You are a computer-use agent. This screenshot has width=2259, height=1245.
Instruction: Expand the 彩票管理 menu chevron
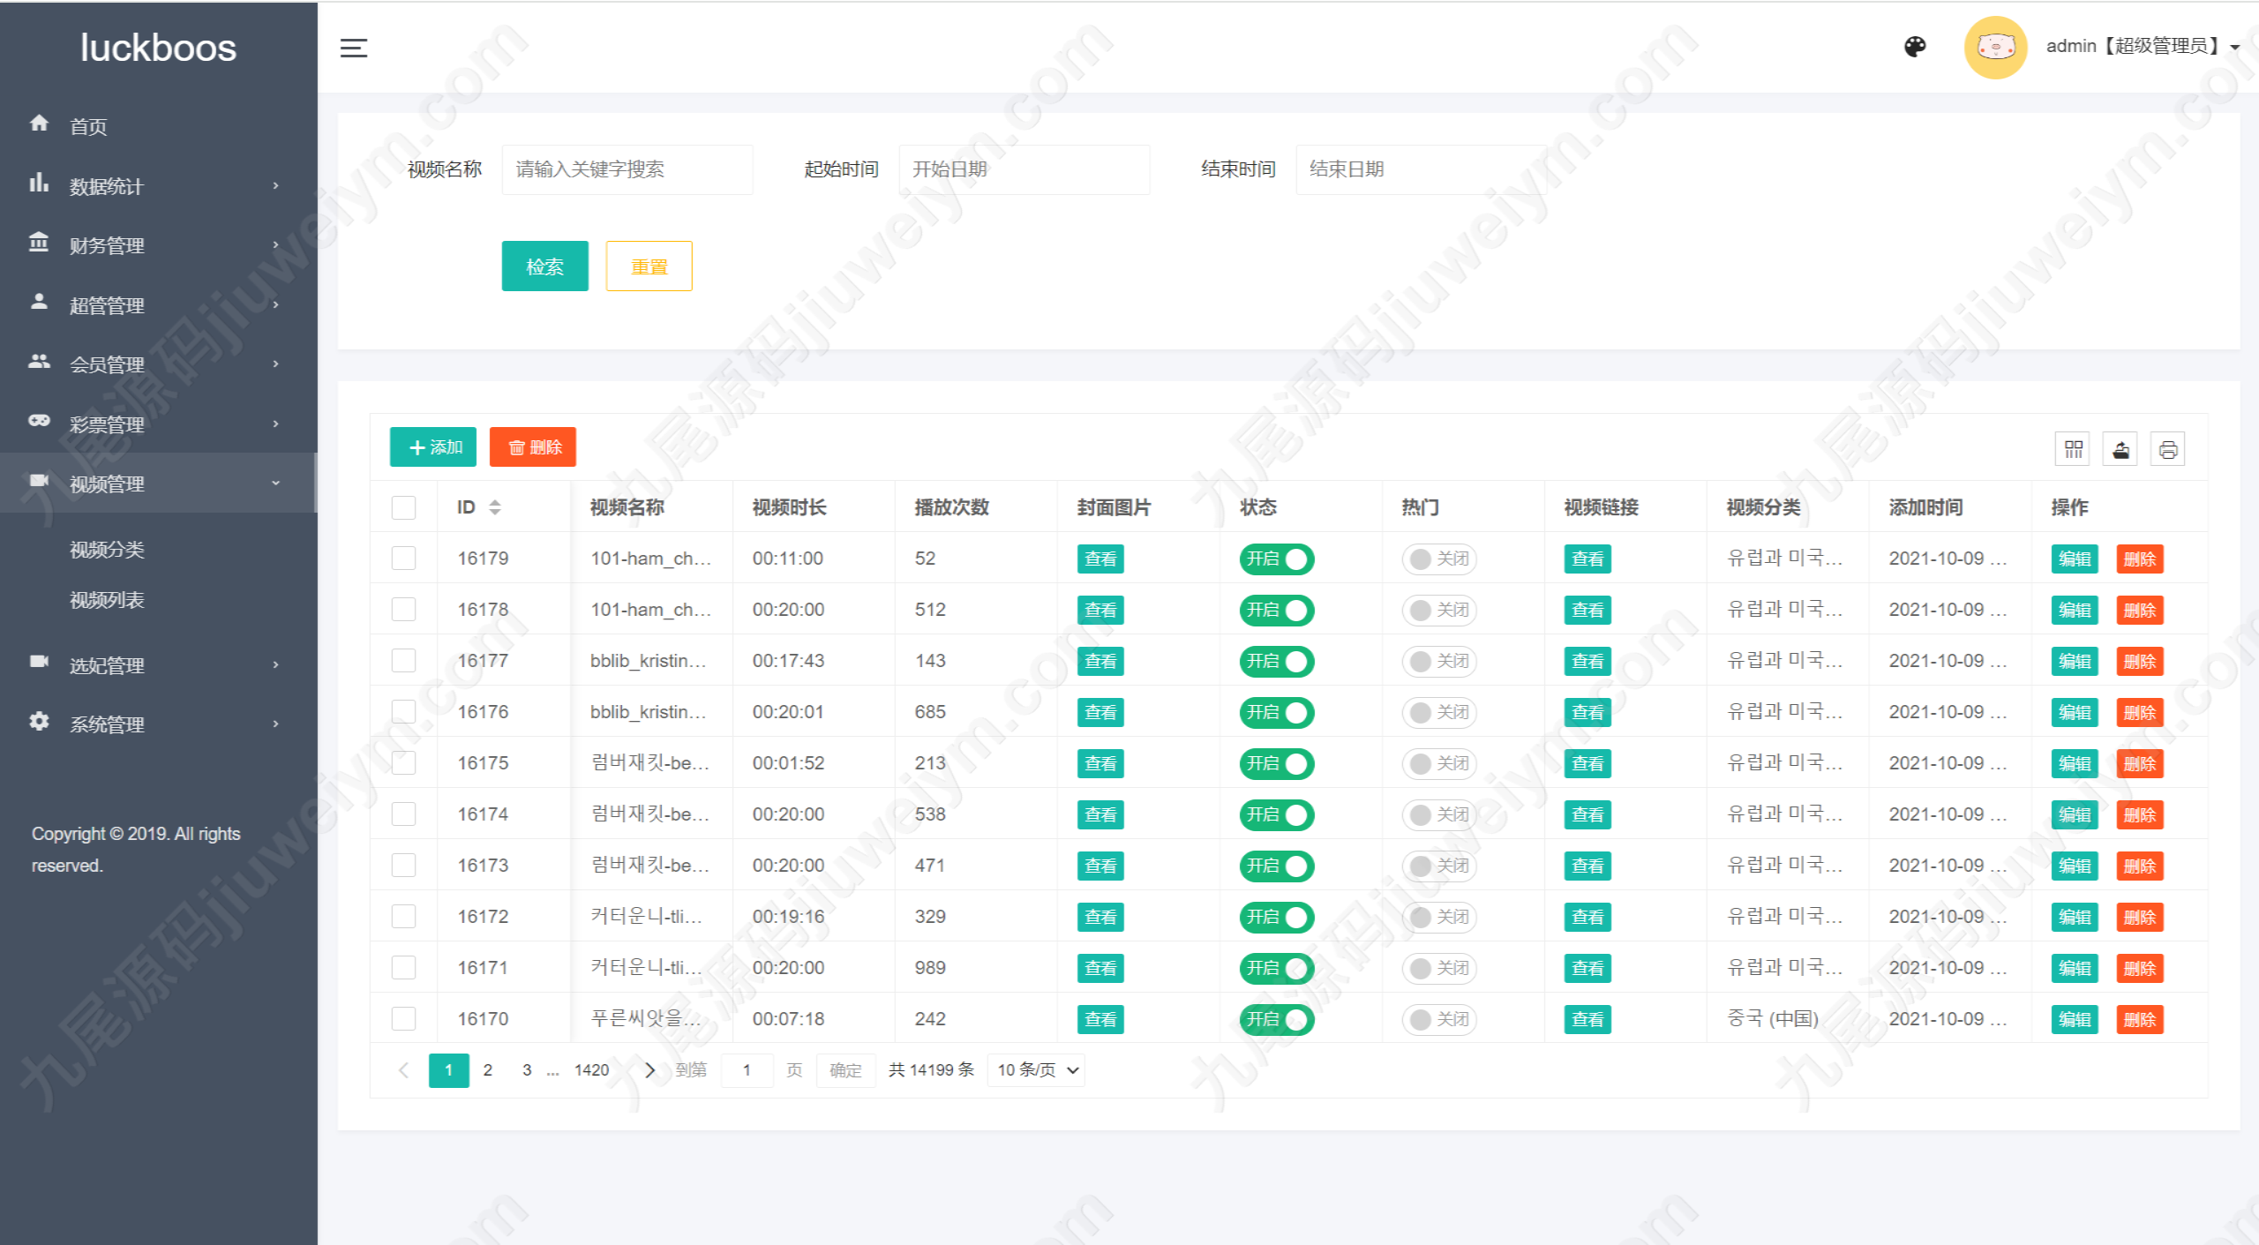[x=276, y=424]
